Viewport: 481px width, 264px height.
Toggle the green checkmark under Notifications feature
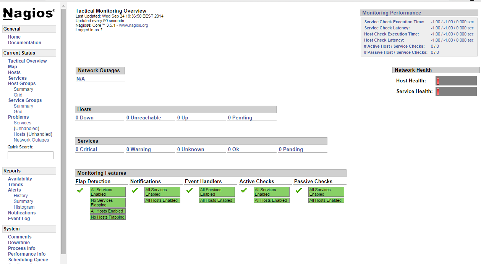click(x=134, y=190)
